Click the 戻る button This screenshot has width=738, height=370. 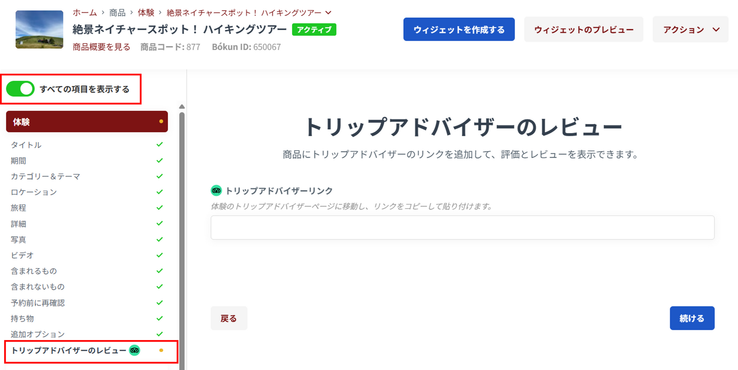point(229,318)
